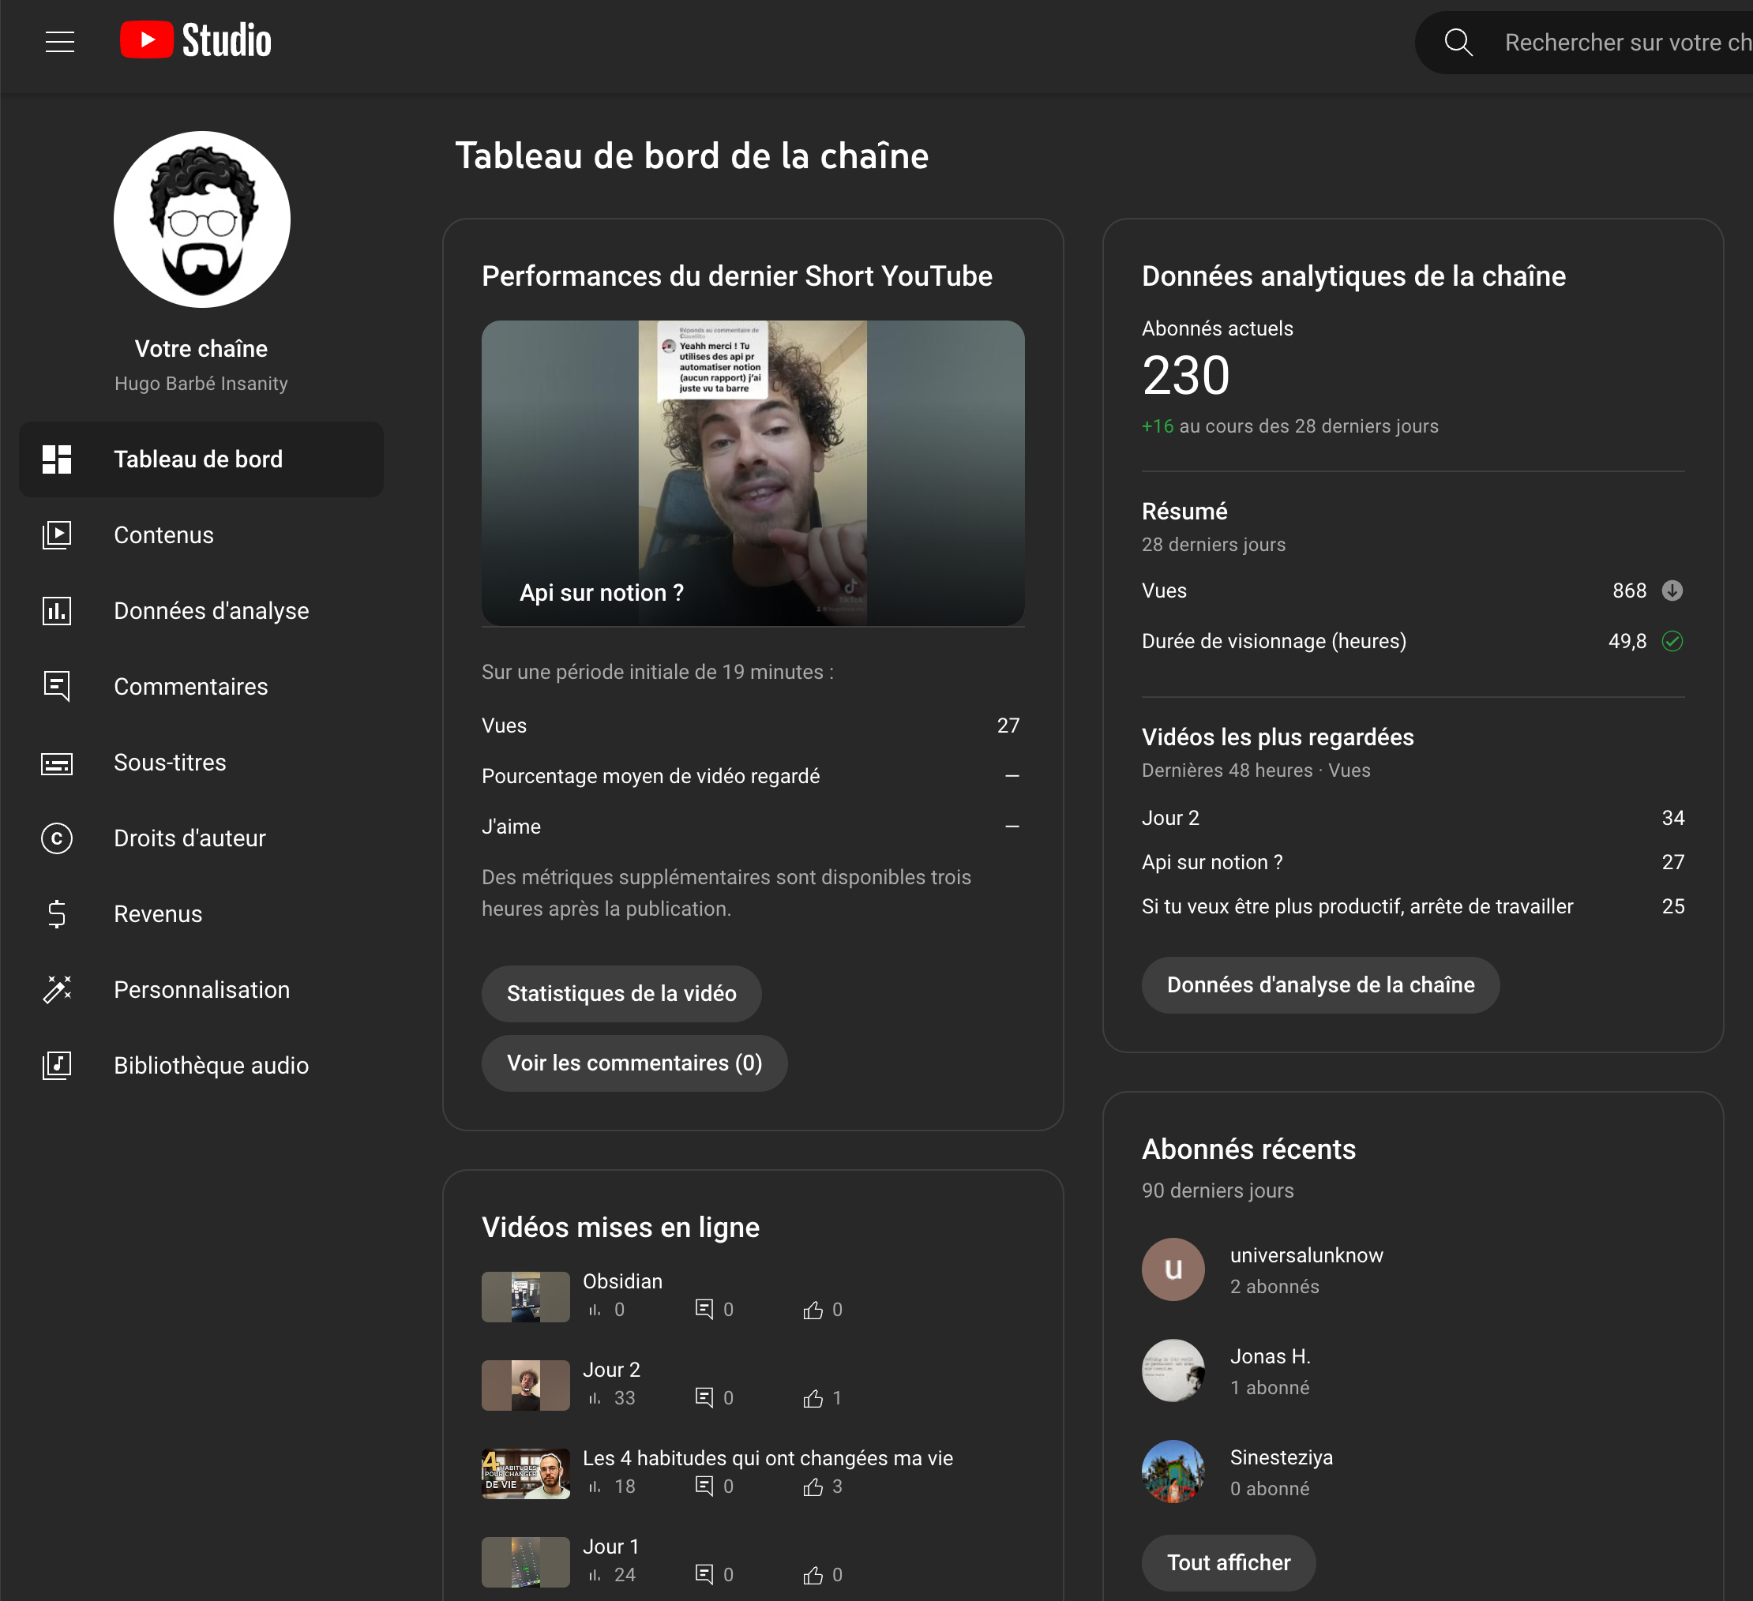Click the Droits d'auteur copyright icon
This screenshot has height=1601, width=1753.
[58, 838]
